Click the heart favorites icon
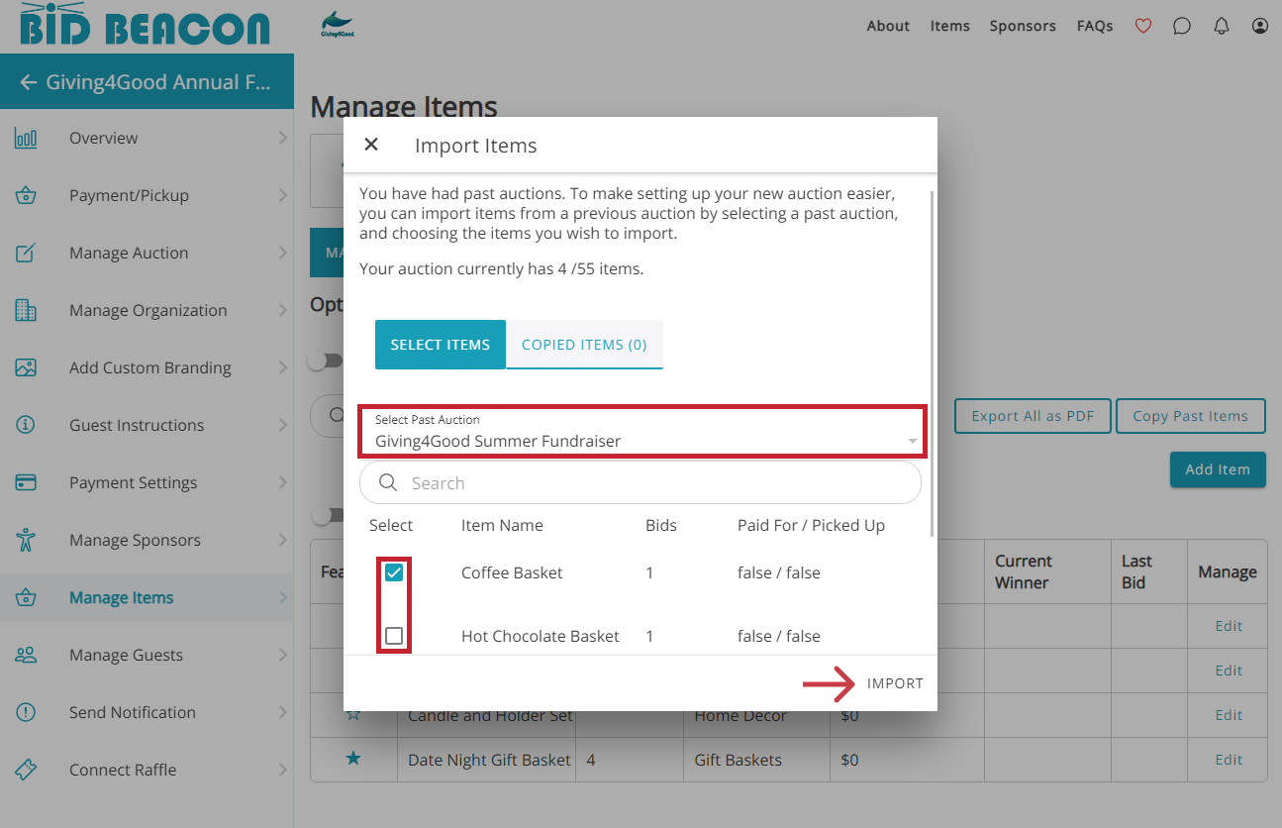 (x=1143, y=27)
